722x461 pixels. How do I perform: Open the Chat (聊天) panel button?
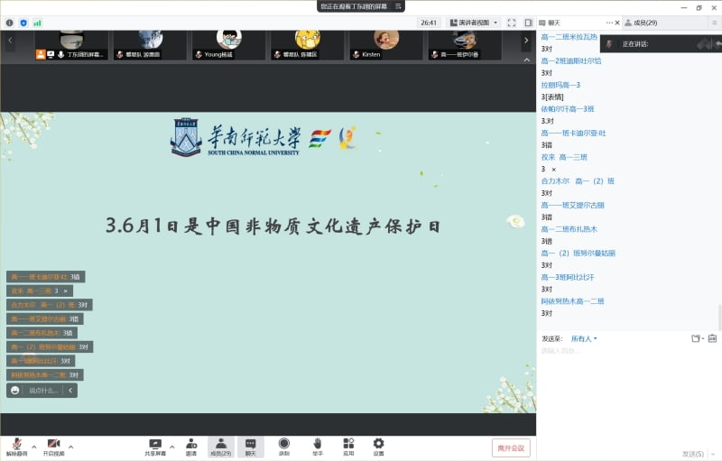(x=251, y=446)
